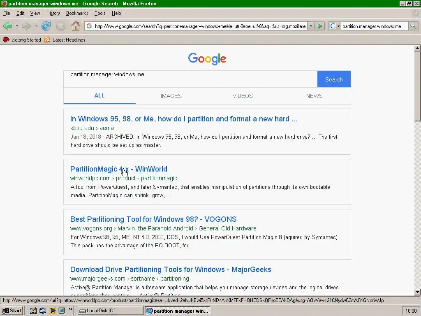Go to the Home page
This screenshot has width=421, height=316.
76,26
